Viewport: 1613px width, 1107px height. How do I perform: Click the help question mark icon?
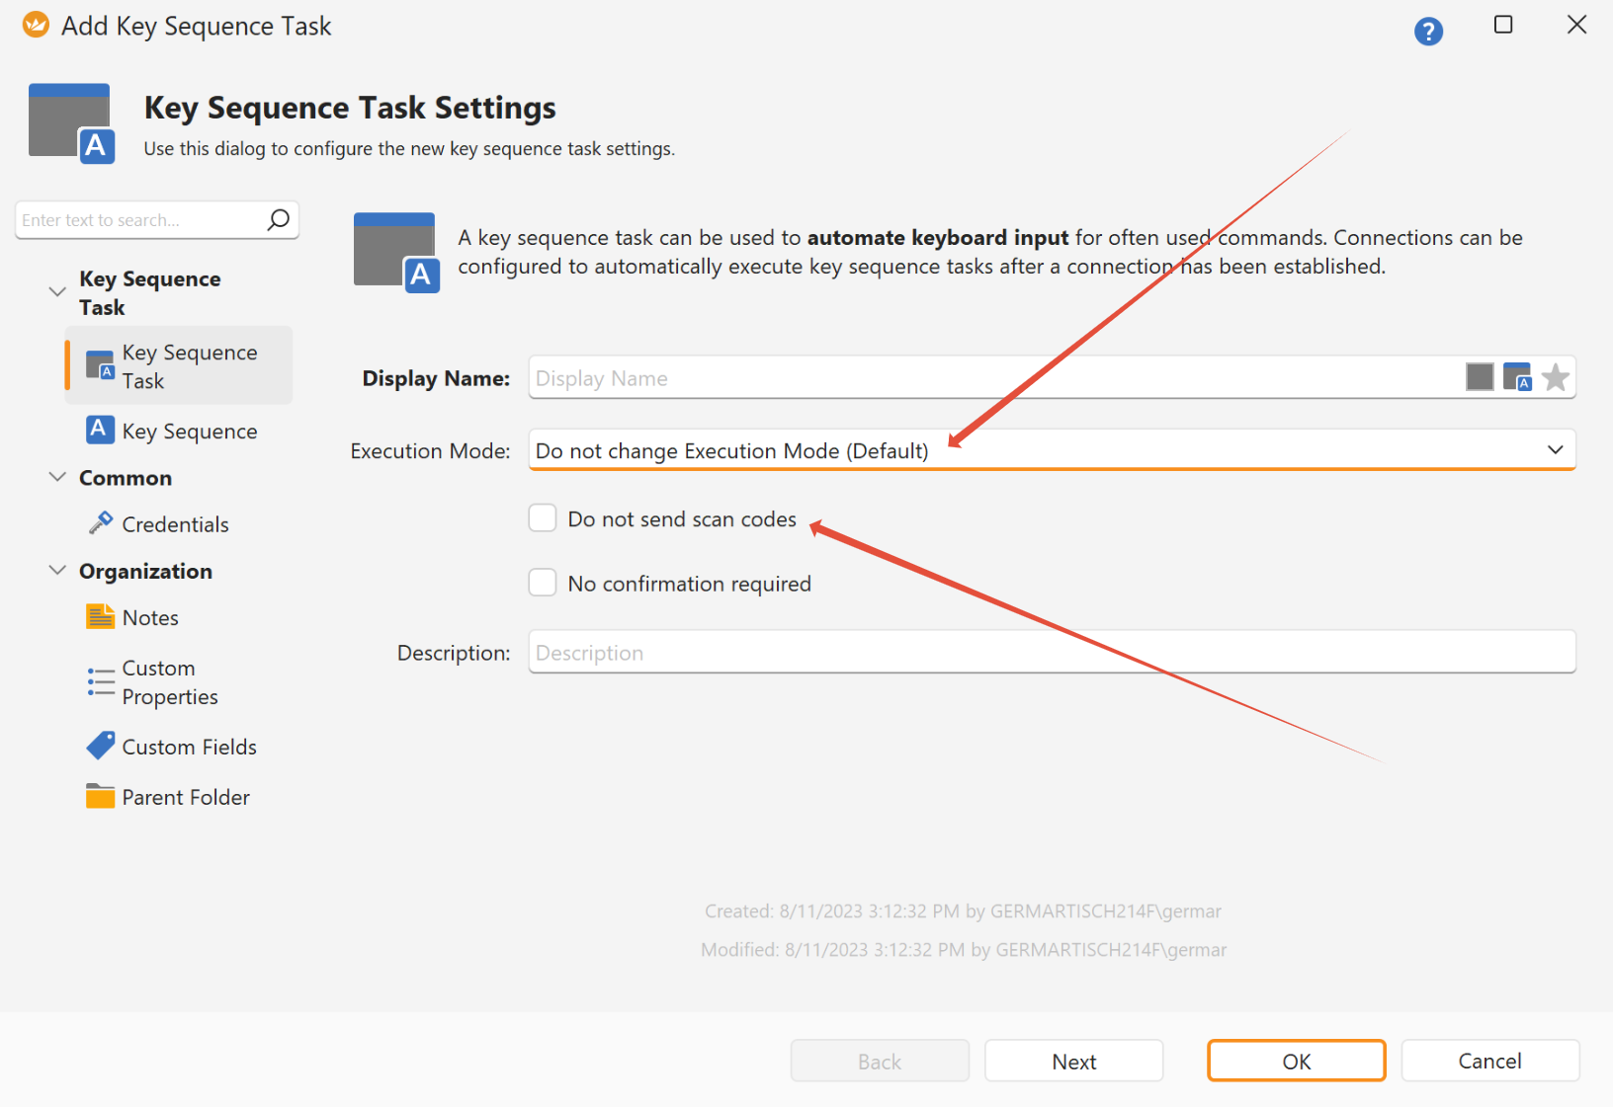(1427, 32)
